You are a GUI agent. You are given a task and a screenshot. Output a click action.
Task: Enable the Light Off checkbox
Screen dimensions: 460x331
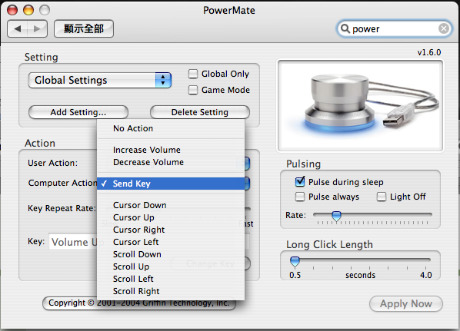382,197
